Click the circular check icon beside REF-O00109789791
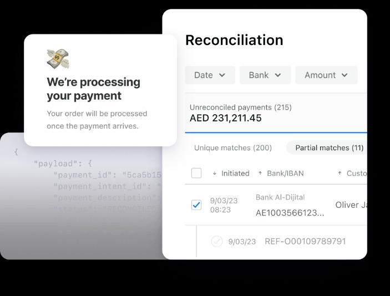 pos(217,242)
